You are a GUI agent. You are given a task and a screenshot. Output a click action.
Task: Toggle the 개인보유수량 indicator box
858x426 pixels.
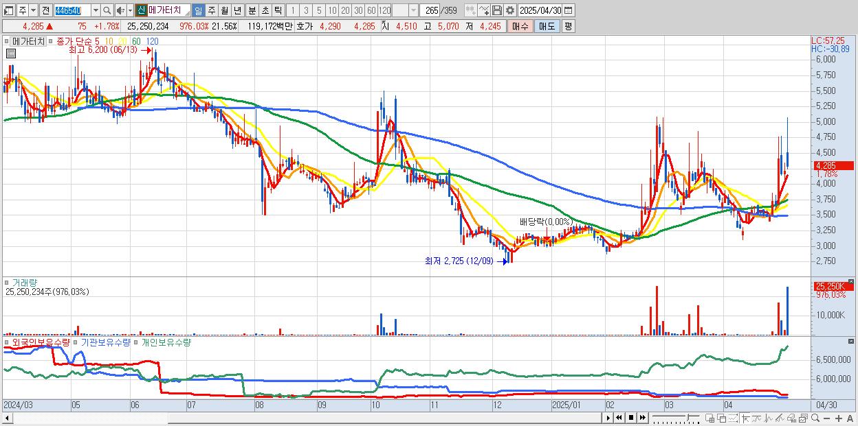pyautogui.click(x=136, y=342)
